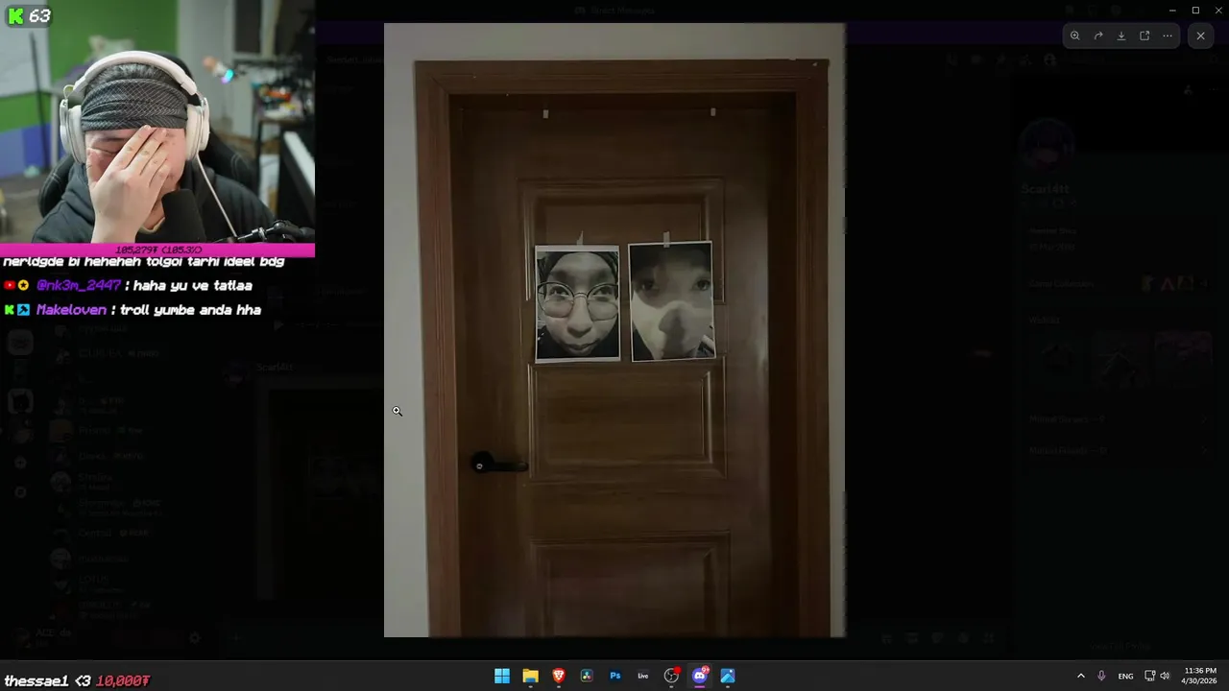Viewport: 1229px width, 691px height.
Task: Zoom in on the image preview
Action: [x=1074, y=36]
